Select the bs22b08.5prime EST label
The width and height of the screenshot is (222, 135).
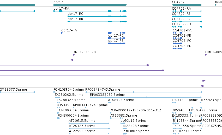pyautogui.click(x=136, y=126)
